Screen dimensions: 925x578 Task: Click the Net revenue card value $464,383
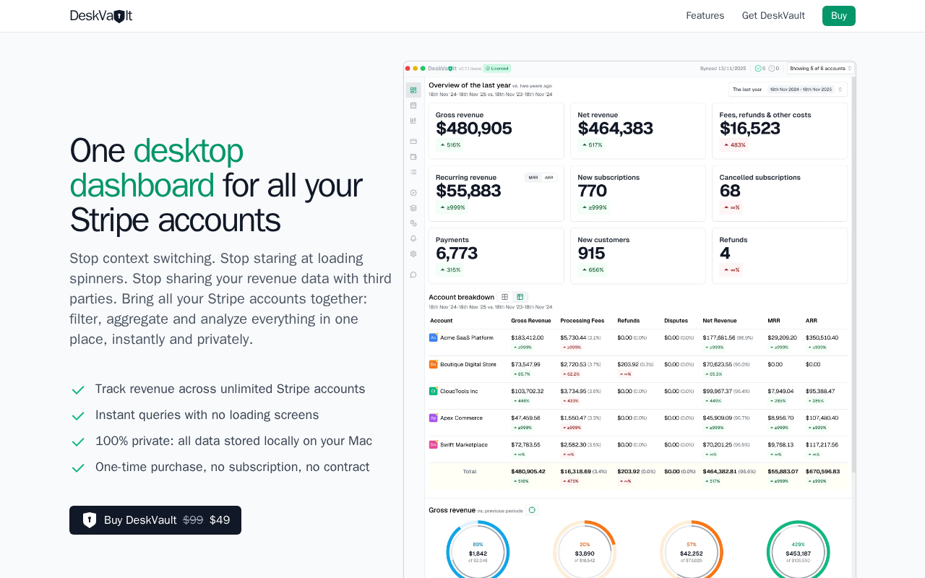616,129
